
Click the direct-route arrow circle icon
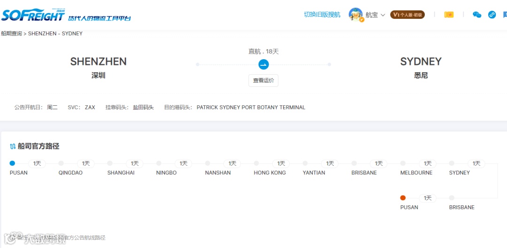(x=263, y=64)
